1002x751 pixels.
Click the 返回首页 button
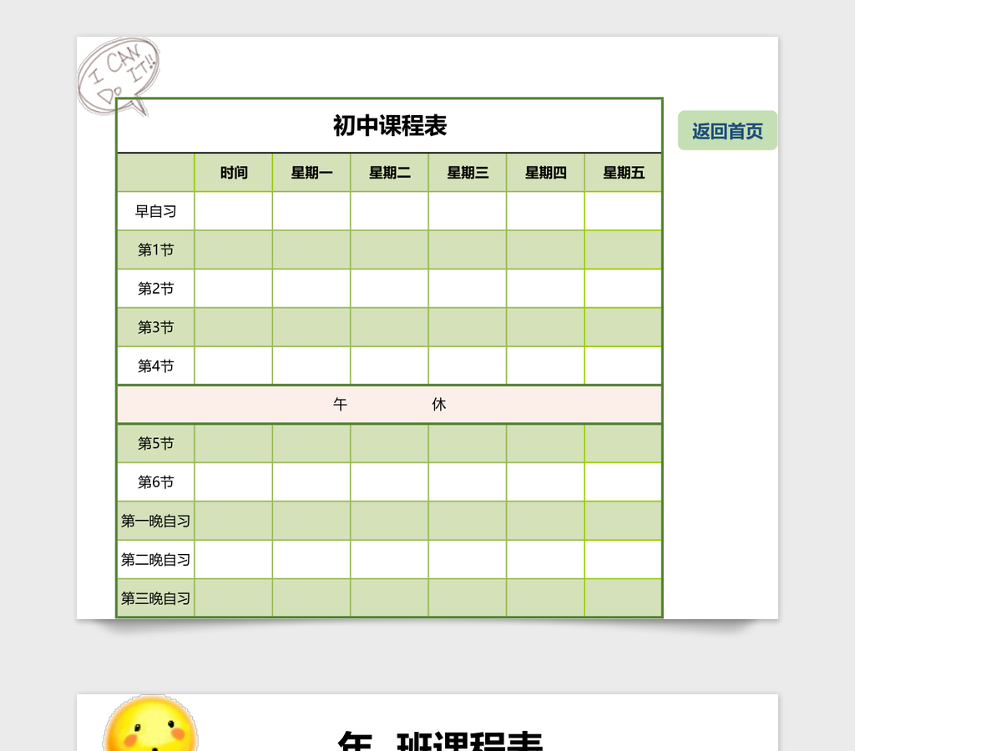(727, 130)
